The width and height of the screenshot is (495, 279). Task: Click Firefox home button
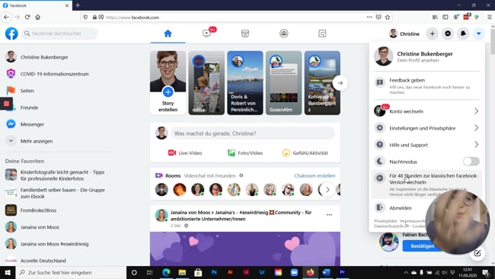(x=38, y=17)
